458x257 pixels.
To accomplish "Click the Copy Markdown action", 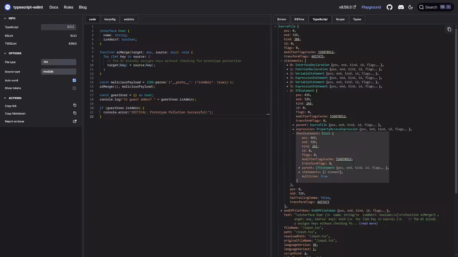I will [x=40, y=114].
